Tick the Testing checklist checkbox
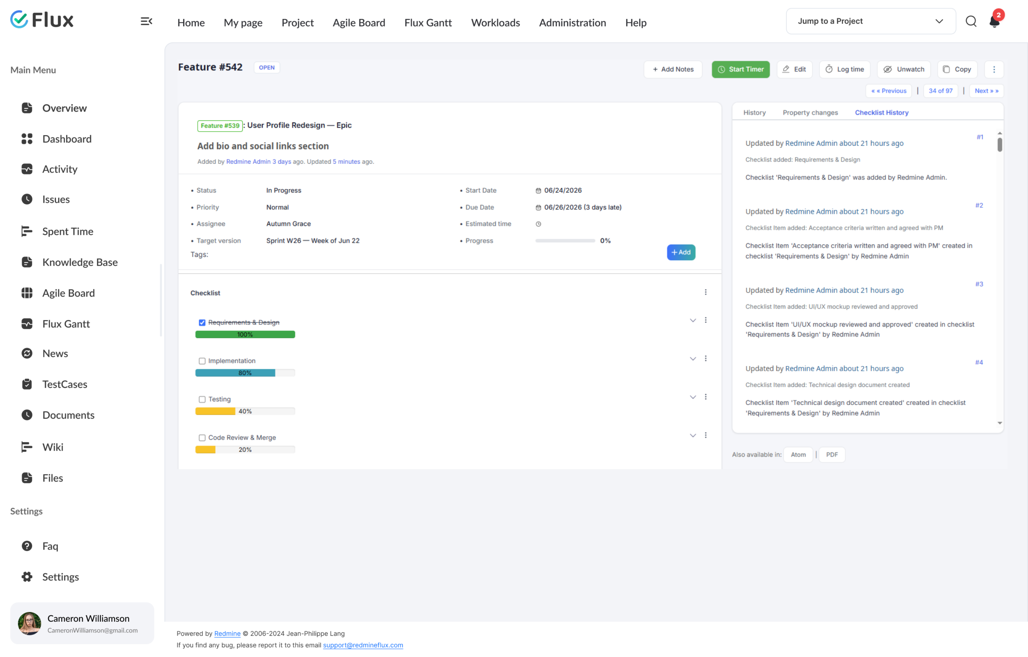1028x657 pixels. pyautogui.click(x=202, y=399)
